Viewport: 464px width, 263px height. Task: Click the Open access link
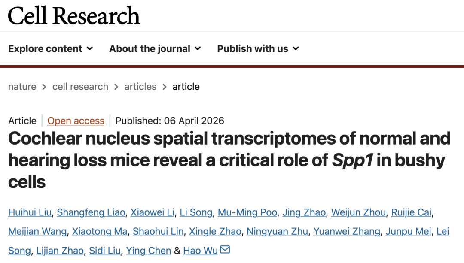coord(76,121)
